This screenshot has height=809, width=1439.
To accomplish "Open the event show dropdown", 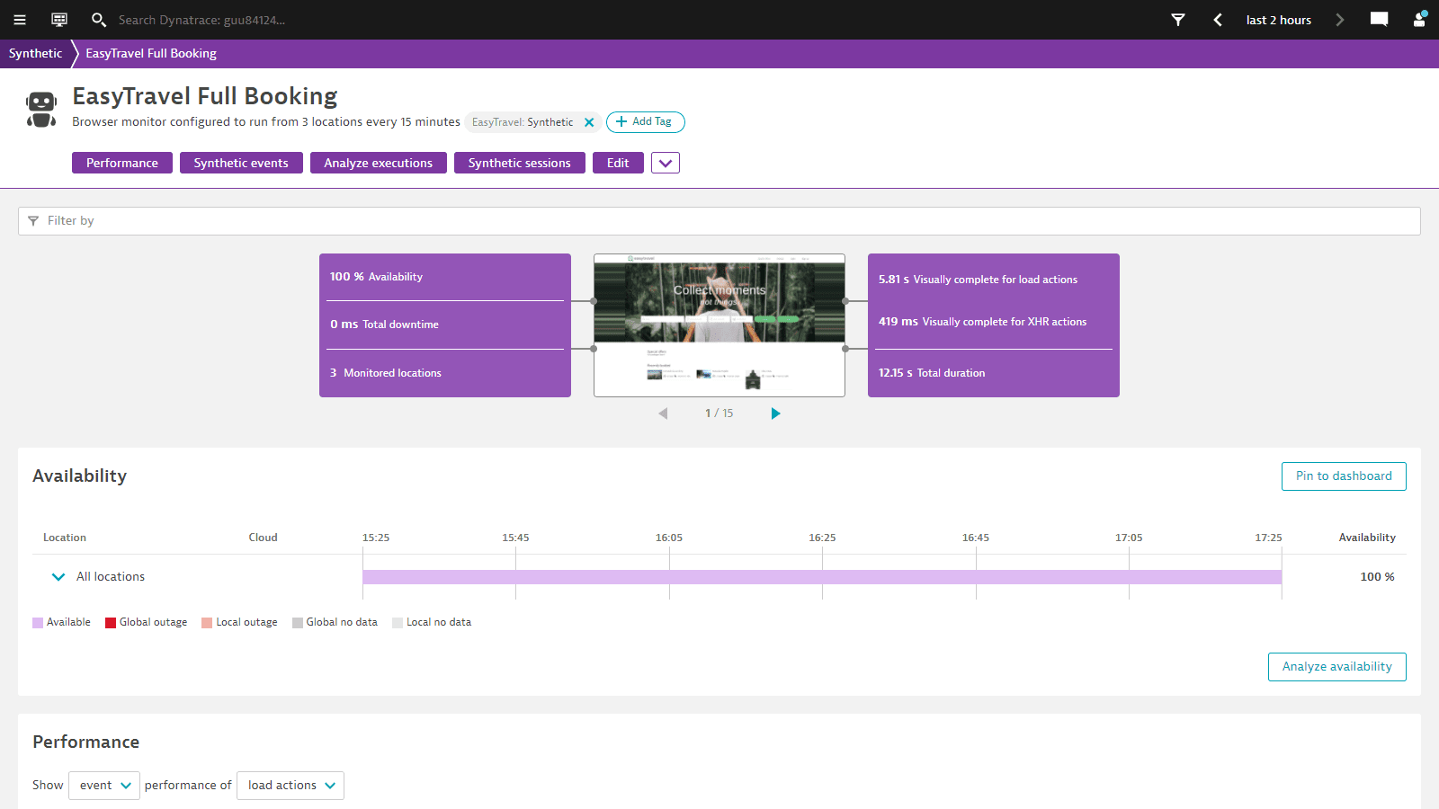I will pos(104,786).
